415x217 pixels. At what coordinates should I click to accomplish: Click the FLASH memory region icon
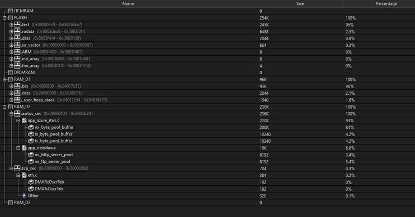(10, 18)
